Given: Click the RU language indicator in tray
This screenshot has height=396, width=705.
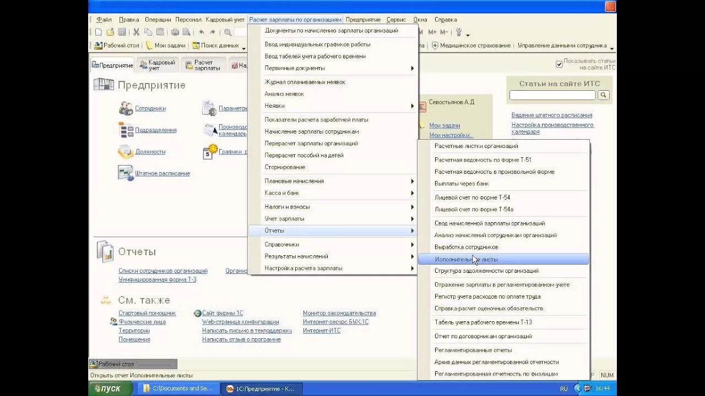Looking at the screenshot, I should tap(563, 389).
